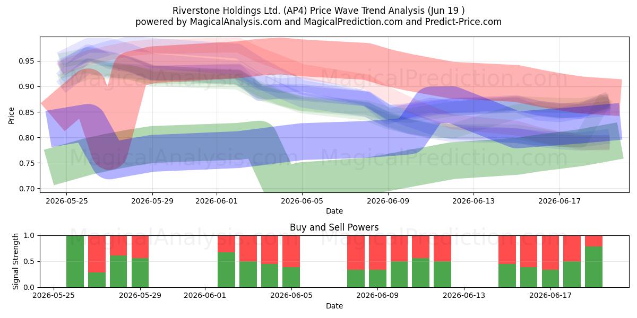Screen dimensions: 637x318
Task: Click bar chart tick label 2026-05-25
Action: click(x=54, y=296)
